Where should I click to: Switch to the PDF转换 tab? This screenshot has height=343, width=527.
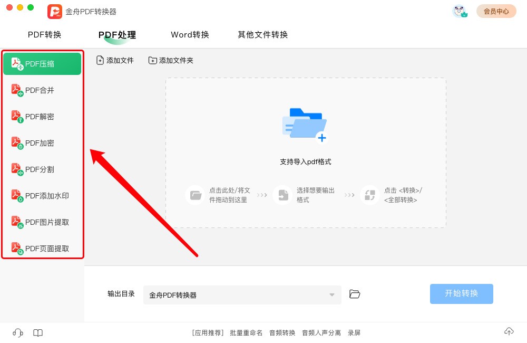click(45, 34)
